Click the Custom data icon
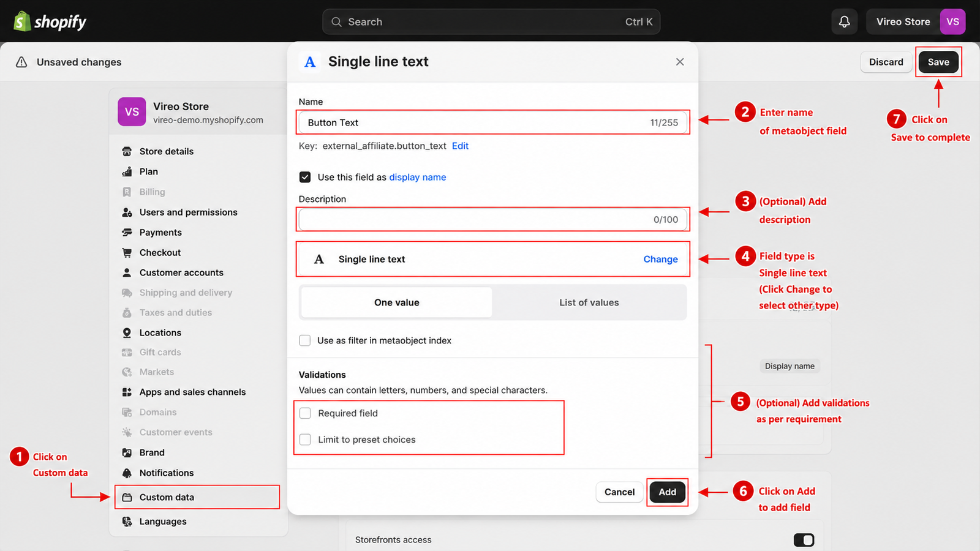Image resolution: width=980 pixels, height=551 pixels. coord(127,497)
